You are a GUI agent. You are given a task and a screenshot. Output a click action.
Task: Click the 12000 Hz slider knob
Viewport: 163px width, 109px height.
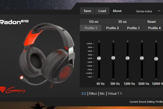tap(156, 59)
